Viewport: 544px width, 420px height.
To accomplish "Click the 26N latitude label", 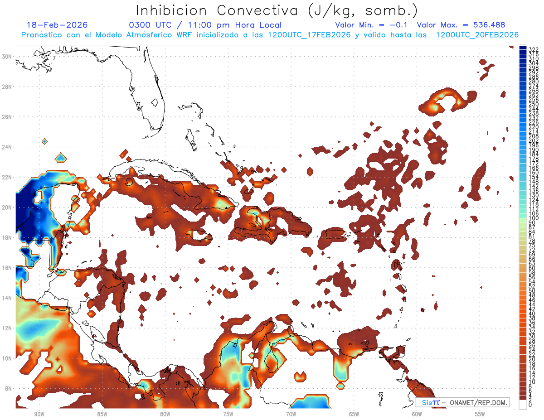I will [8, 116].
